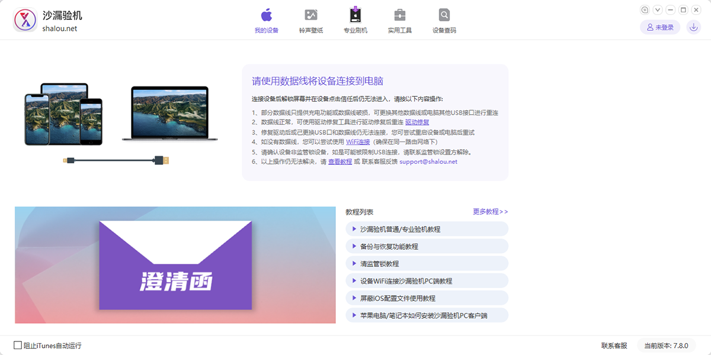Follow the 驱动修复 link
Viewport: 711px width, 355px height.
(417, 122)
